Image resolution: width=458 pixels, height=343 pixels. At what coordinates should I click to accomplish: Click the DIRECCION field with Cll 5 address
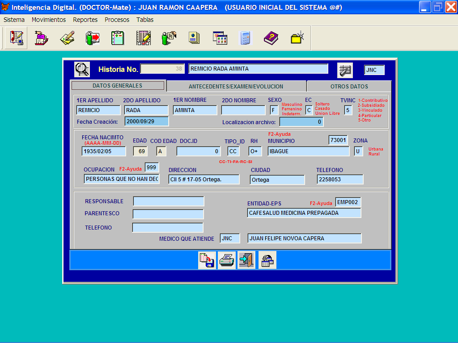(x=204, y=180)
